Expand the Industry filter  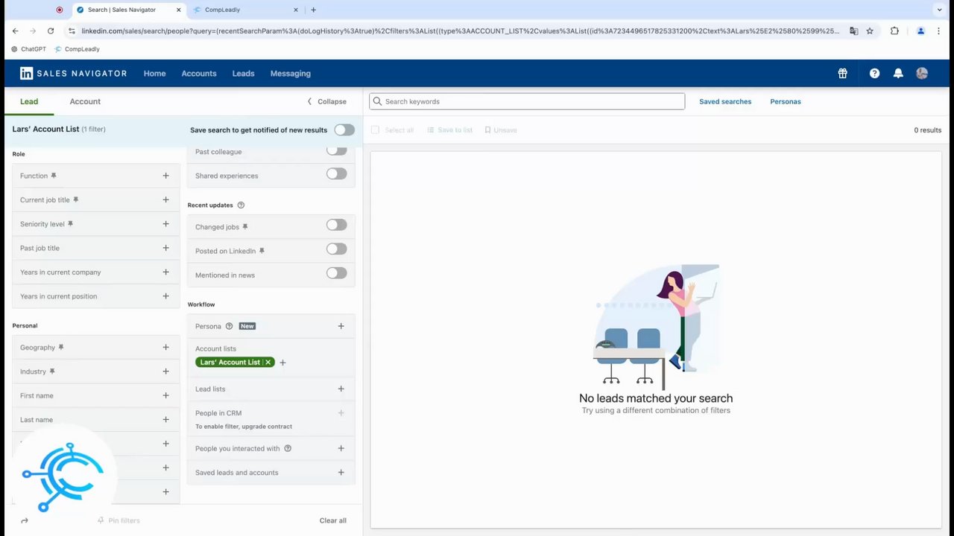[165, 371]
